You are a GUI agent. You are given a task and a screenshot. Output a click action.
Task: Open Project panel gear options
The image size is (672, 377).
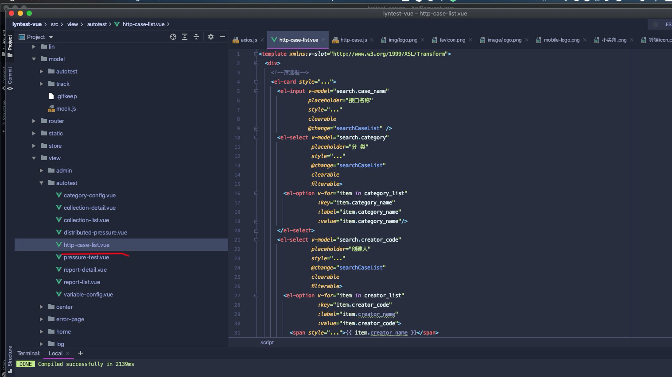[211, 37]
